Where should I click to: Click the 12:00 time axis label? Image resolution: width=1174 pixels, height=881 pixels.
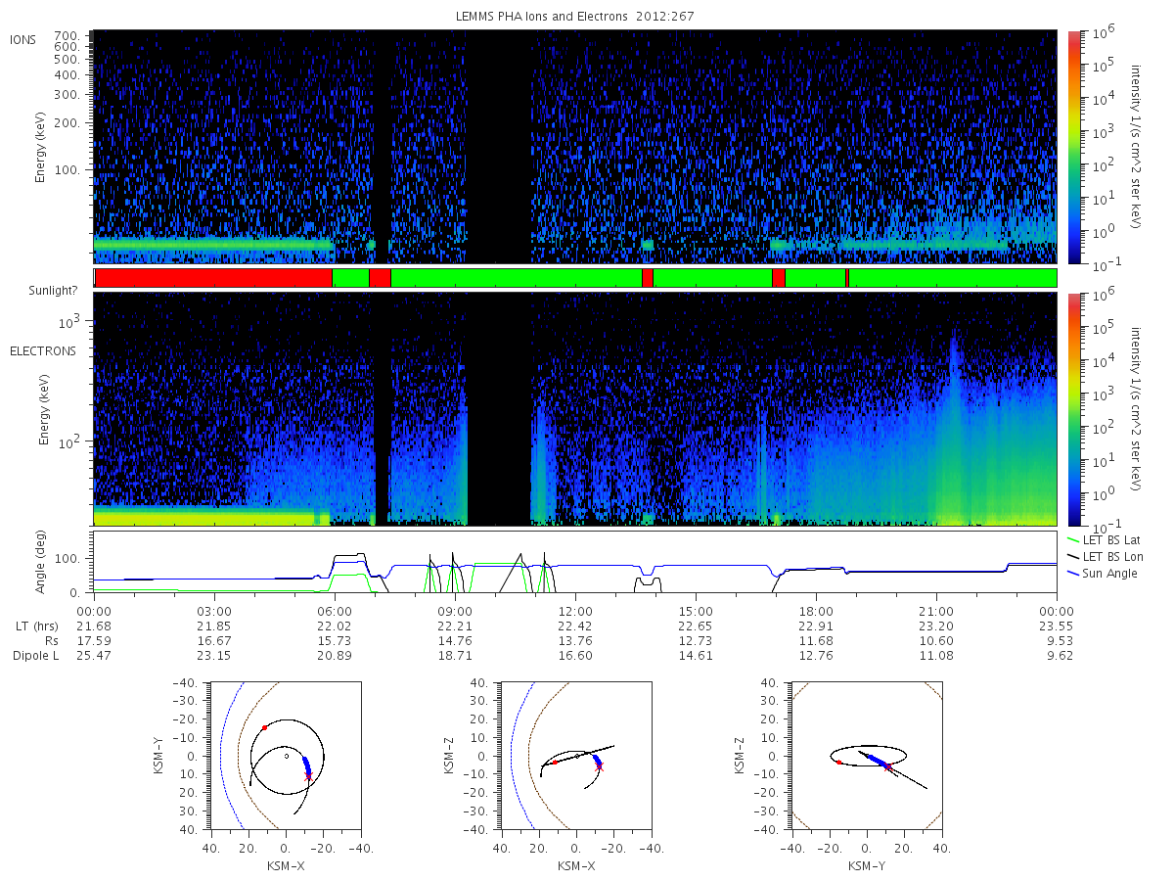click(575, 609)
